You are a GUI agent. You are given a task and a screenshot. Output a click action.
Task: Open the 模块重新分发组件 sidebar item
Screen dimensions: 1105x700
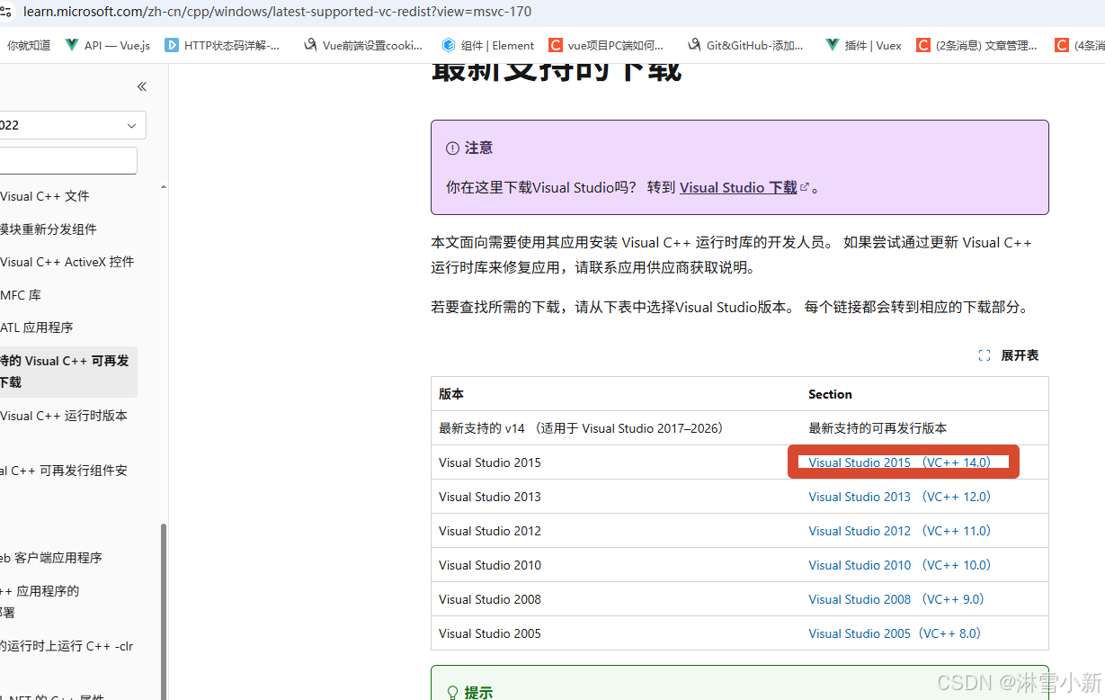(x=49, y=229)
